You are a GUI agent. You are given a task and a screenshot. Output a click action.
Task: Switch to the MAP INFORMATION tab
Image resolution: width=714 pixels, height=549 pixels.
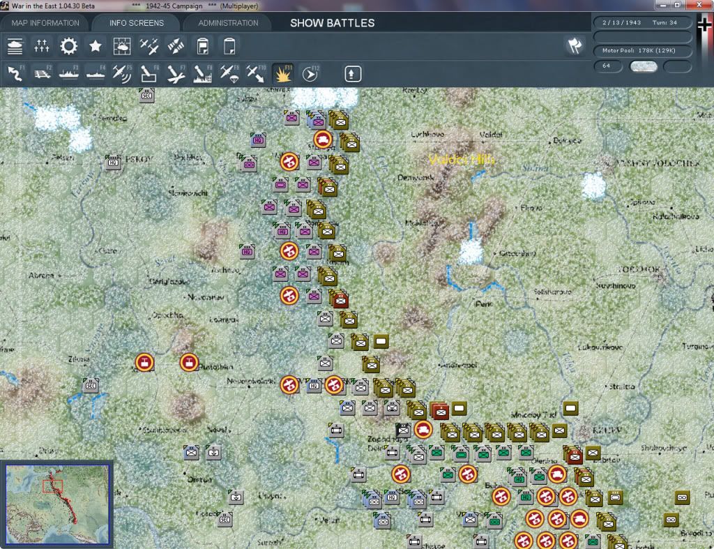pyautogui.click(x=45, y=23)
